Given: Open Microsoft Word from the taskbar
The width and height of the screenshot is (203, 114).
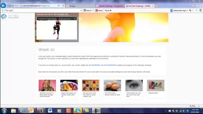Looking at the screenshot, I should click(50, 111).
